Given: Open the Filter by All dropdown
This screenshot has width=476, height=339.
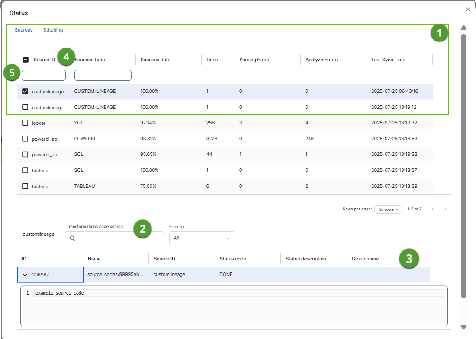Looking at the screenshot, I should coord(202,238).
